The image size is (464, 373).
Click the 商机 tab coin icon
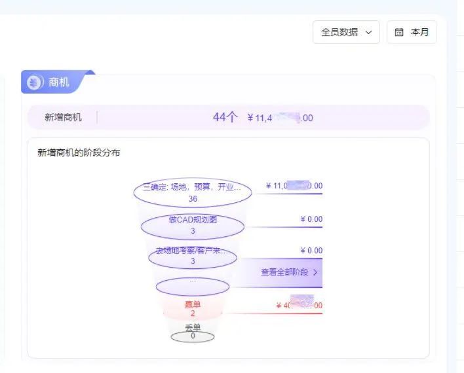coord(35,82)
